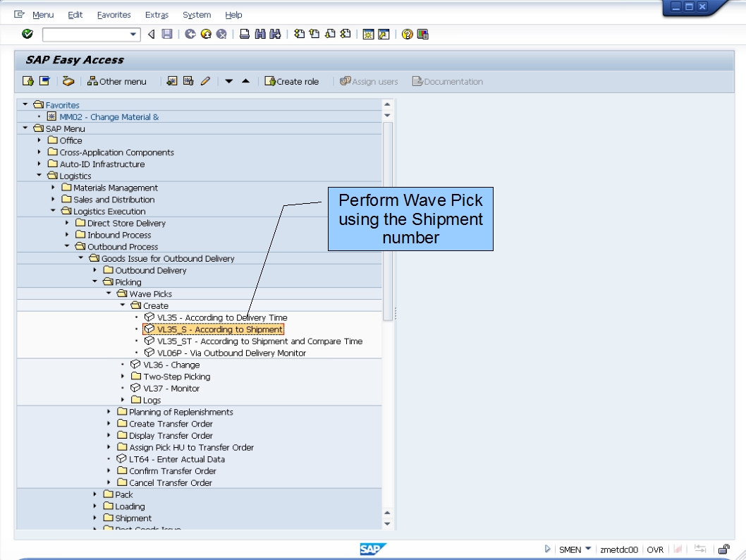Click the Last Page icon

click(x=346, y=34)
